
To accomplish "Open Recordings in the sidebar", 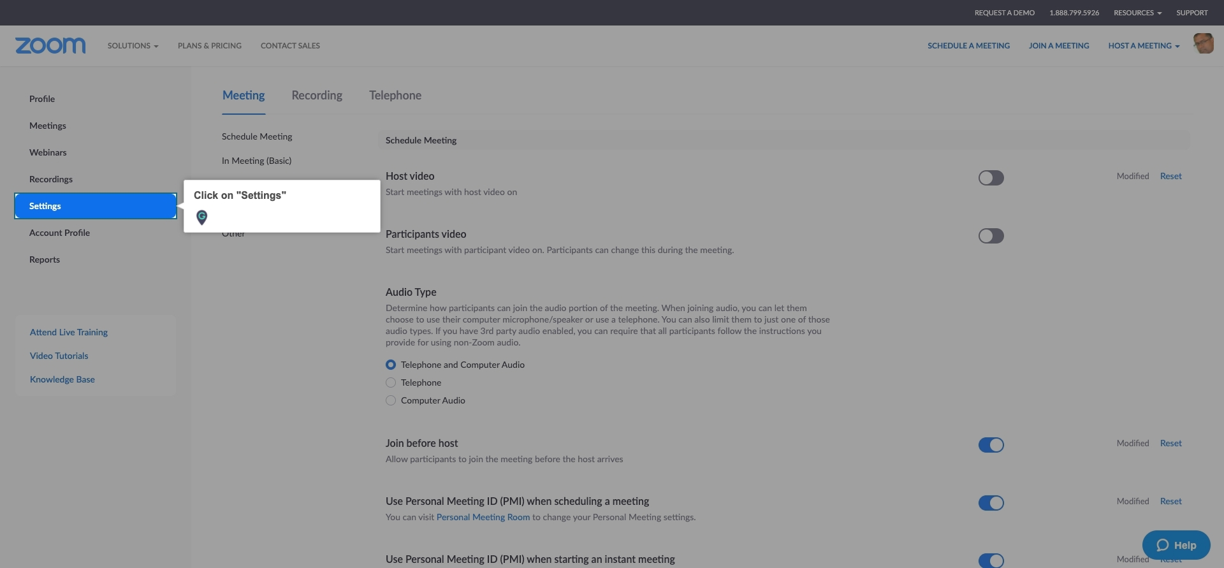I will point(51,179).
